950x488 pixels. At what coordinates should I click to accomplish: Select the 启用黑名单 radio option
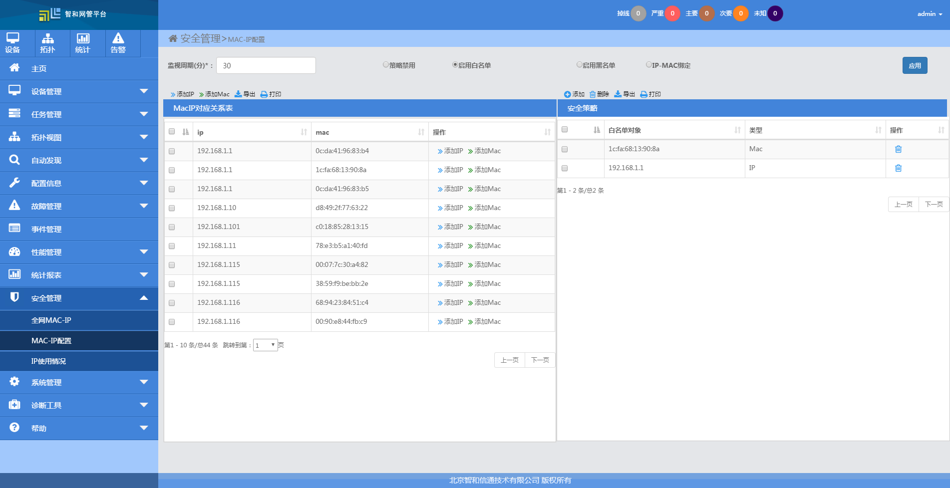tap(580, 65)
